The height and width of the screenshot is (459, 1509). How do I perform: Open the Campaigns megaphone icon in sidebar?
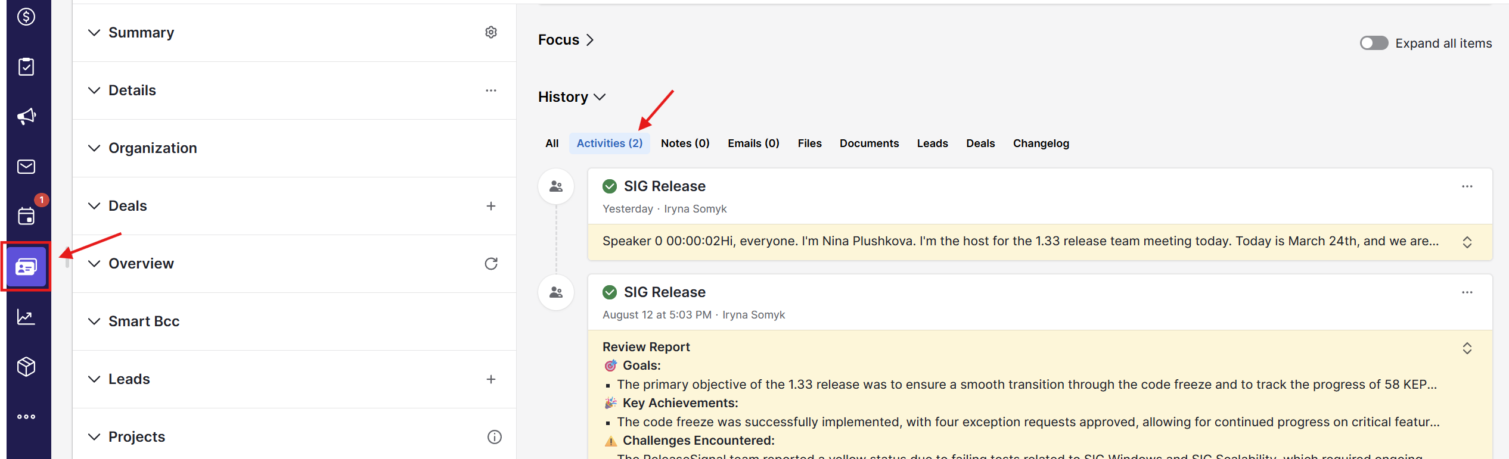coord(26,116)
